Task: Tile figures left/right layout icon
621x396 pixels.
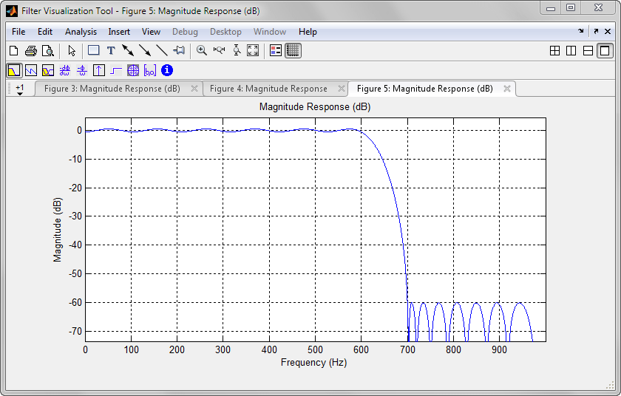Action: (571, 51)
